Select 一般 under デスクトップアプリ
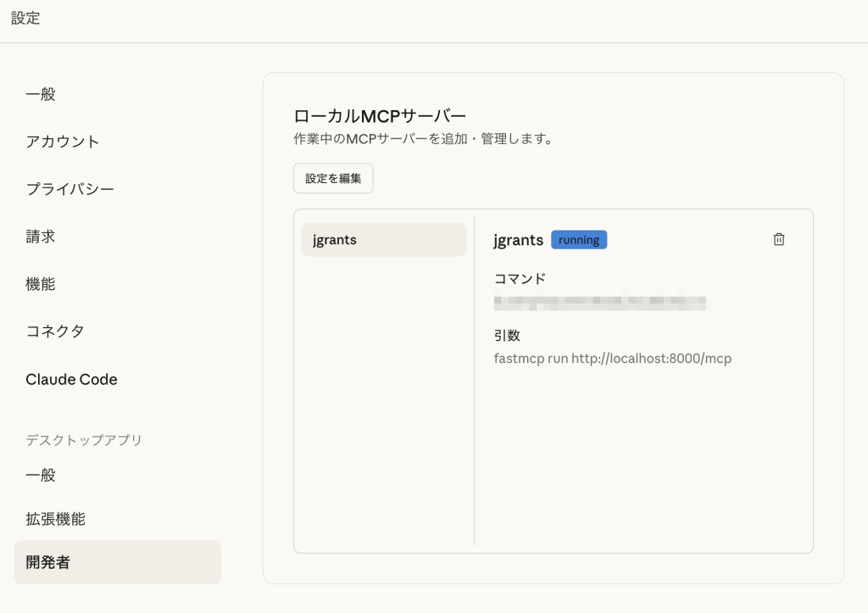The image size is (868, 613). [41, 475]
